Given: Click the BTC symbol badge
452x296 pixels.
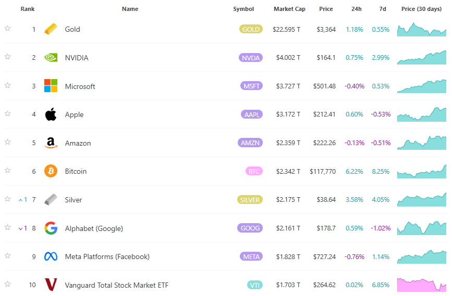Looking at the screenshot, I should click(x=254, y=171).
